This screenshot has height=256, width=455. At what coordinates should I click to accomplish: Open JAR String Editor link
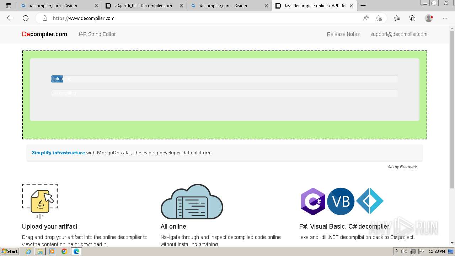[x=97, y=34]
